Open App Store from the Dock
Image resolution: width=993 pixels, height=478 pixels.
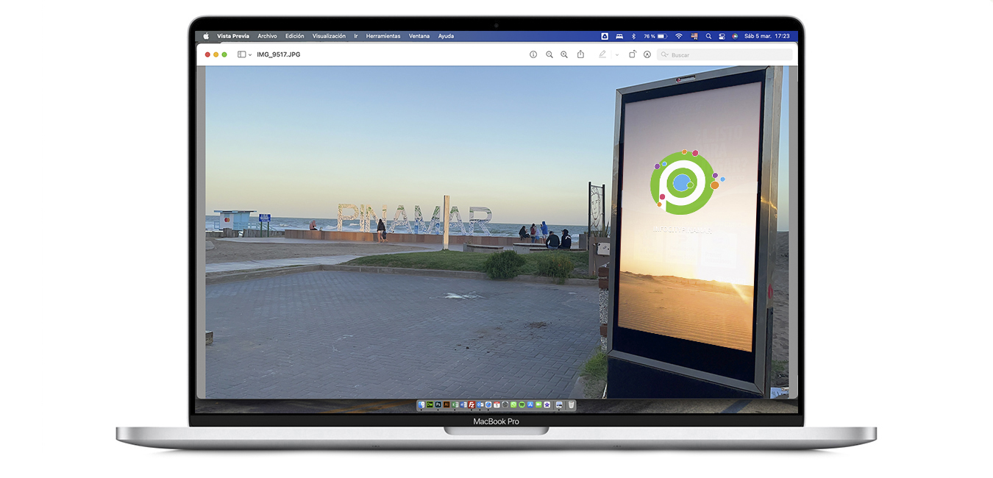pos(530,404)
